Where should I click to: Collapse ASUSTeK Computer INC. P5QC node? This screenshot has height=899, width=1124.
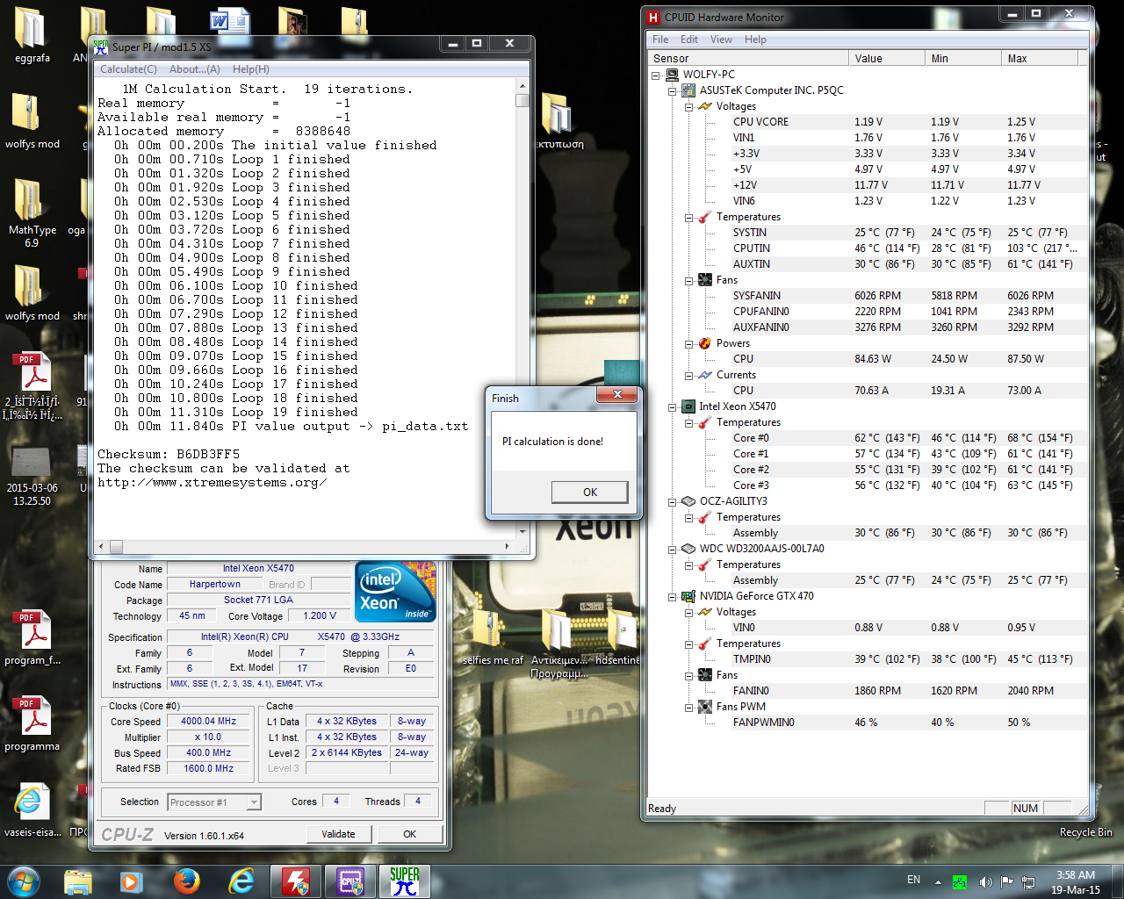click(673, 90)
